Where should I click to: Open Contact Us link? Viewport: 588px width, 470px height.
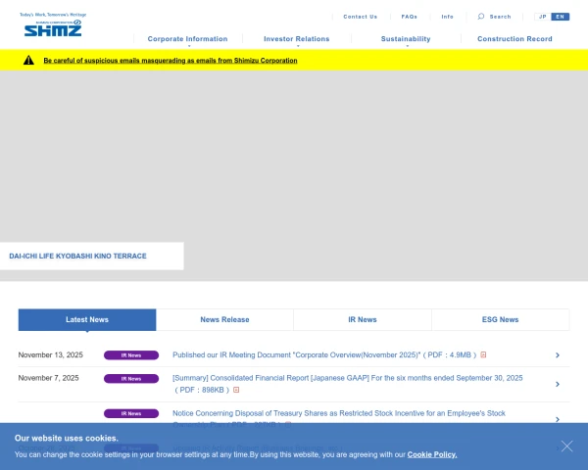[360, 17]
